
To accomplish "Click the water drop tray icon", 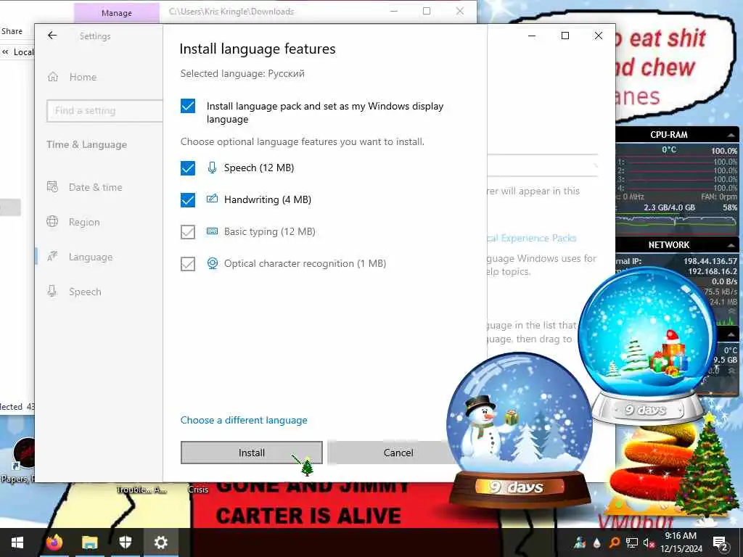I will [597, 542].
